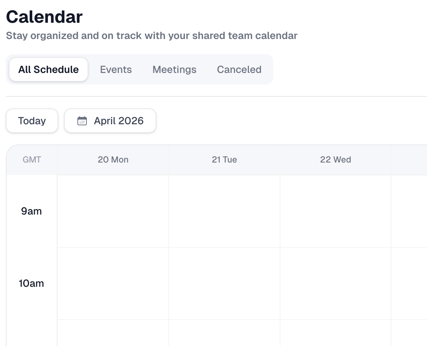Viewport: 427px width, 346px height.
Task: Click the 9am time label
Action: point(31,211)
